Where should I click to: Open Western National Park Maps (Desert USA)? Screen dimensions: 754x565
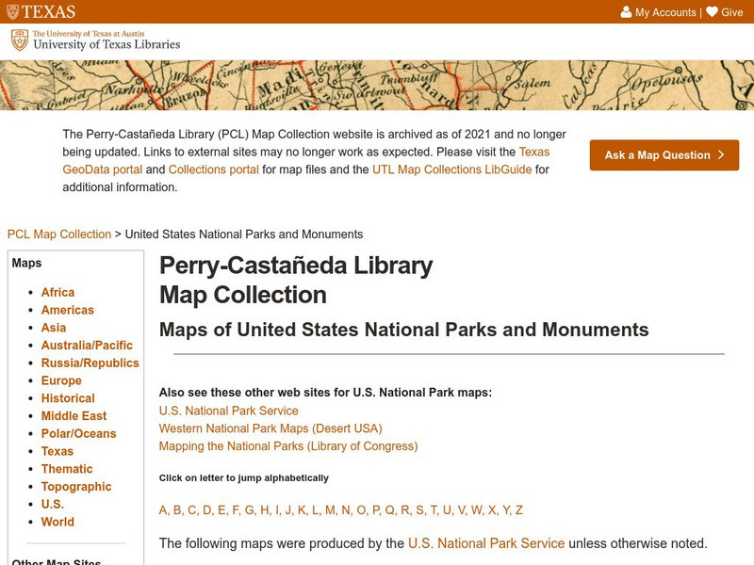pyautogui.click(x=270, y=428)
